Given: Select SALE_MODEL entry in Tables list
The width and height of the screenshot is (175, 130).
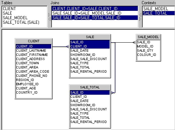Looking at the screenshot, I should point(15,18).
